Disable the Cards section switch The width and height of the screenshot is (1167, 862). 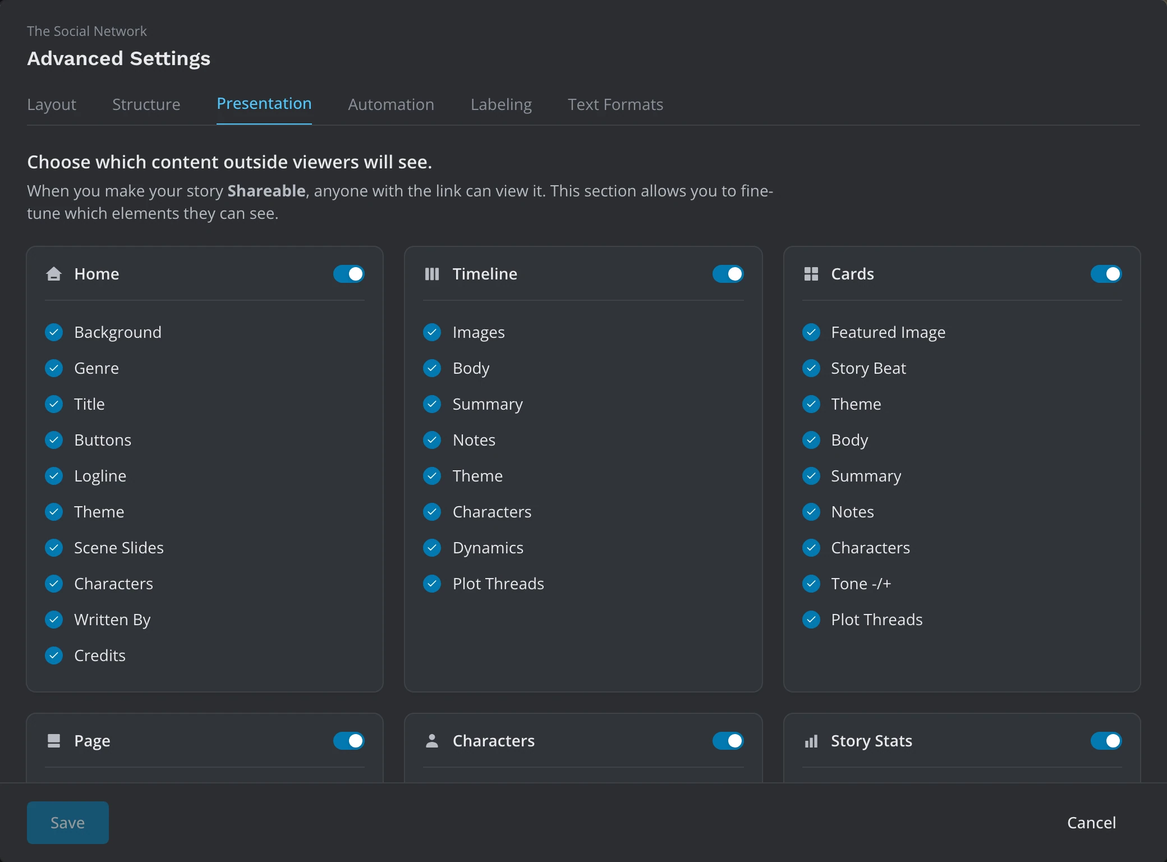[x=1106, y=274]
